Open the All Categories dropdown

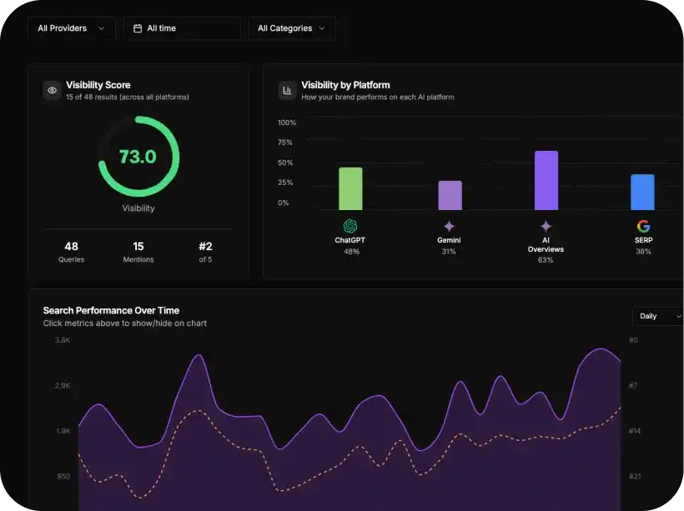coord(291,28)
